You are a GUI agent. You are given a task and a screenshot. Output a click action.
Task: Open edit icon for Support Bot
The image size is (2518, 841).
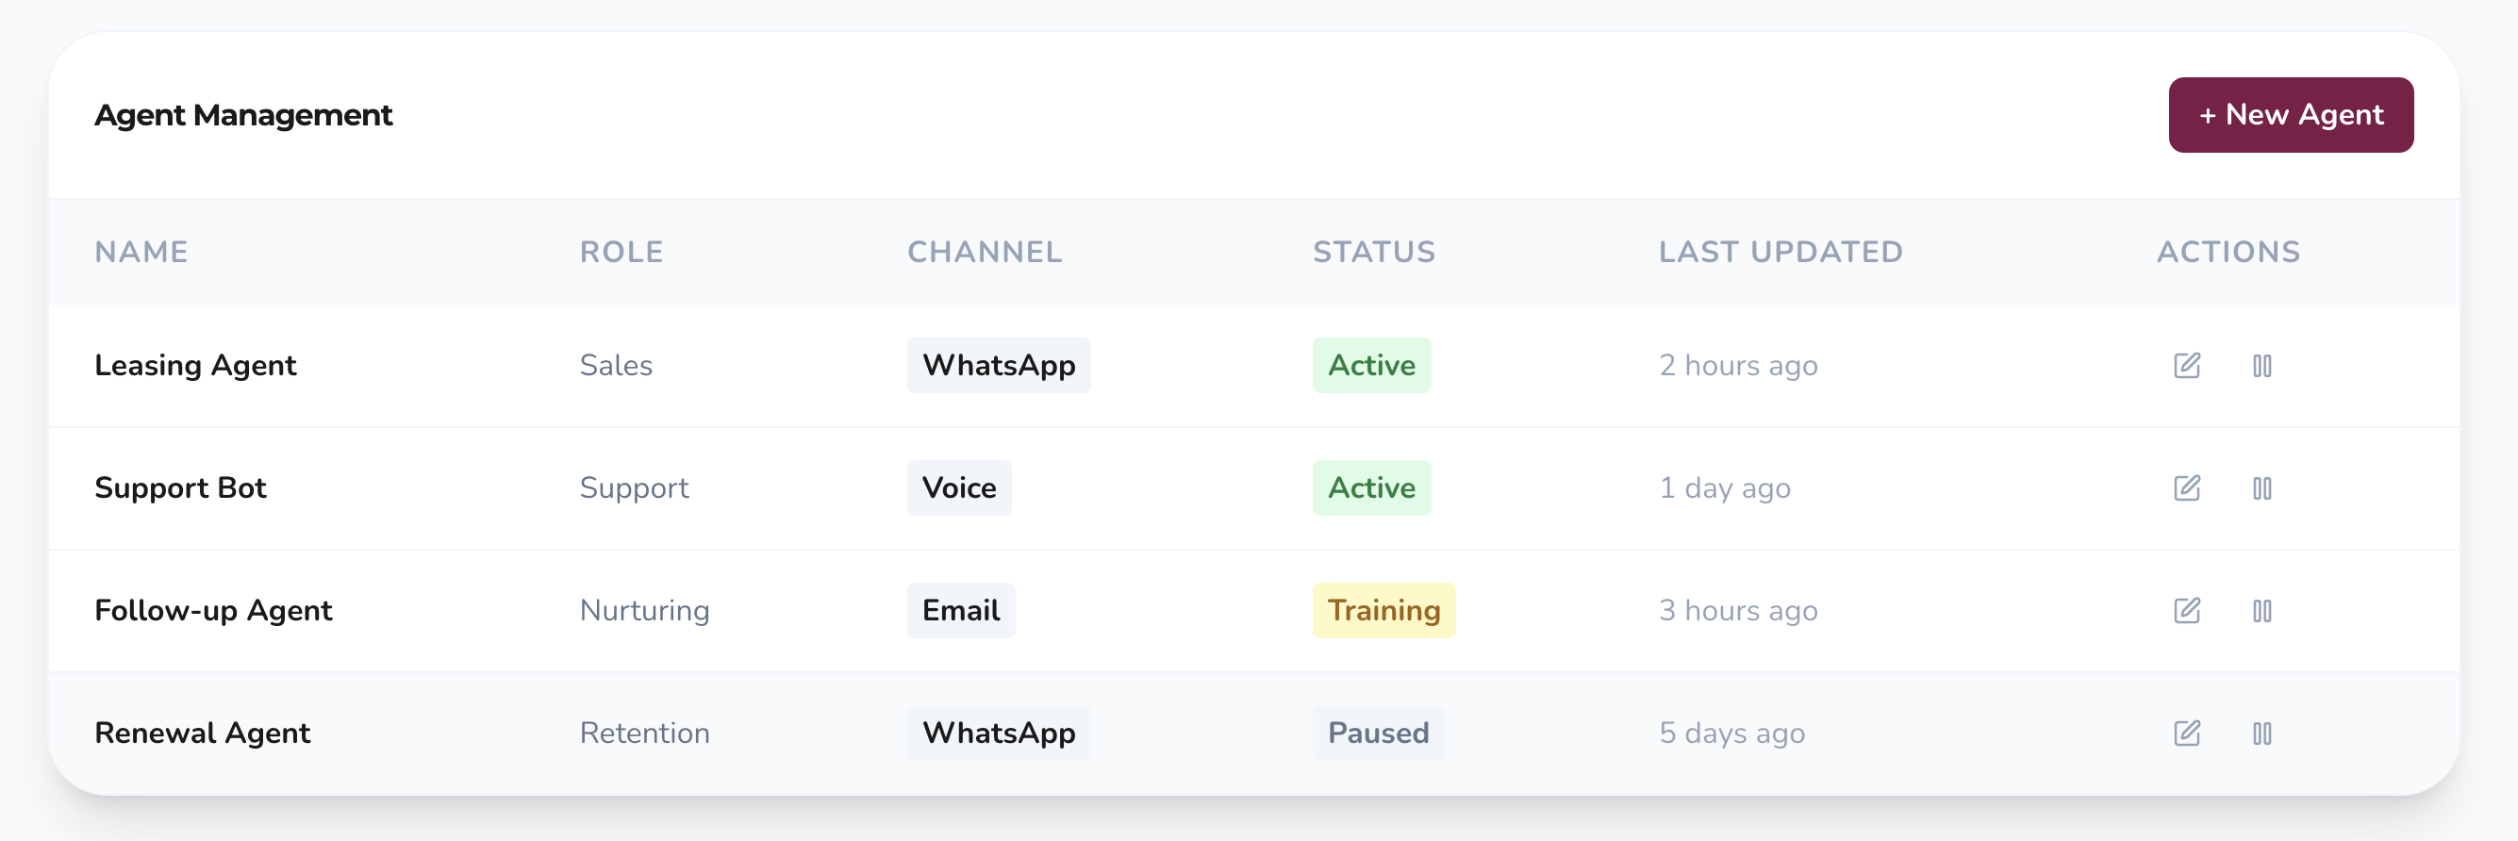coord(2187,487)
